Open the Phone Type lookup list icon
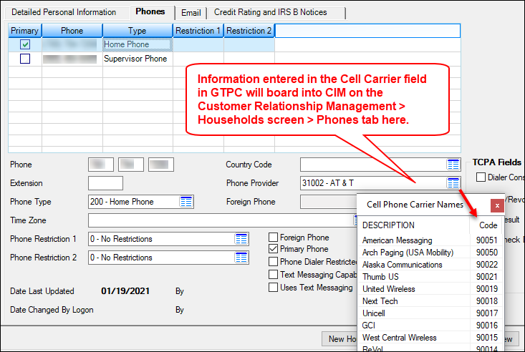The width and height of the screenshot is (525, 352). (186, 202)
